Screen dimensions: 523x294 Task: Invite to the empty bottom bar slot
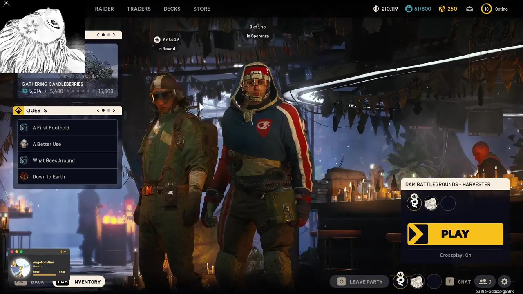[434, 282]
